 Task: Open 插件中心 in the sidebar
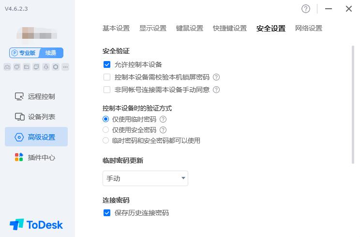point(36,158)
